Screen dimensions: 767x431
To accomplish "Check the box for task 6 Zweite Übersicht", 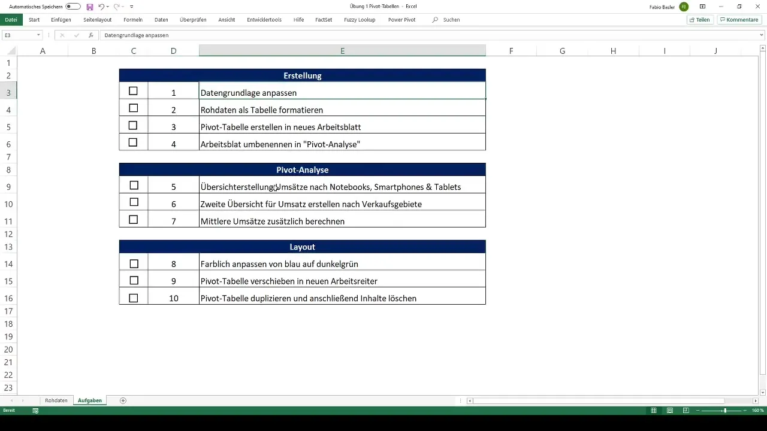I will pos(134,202).
